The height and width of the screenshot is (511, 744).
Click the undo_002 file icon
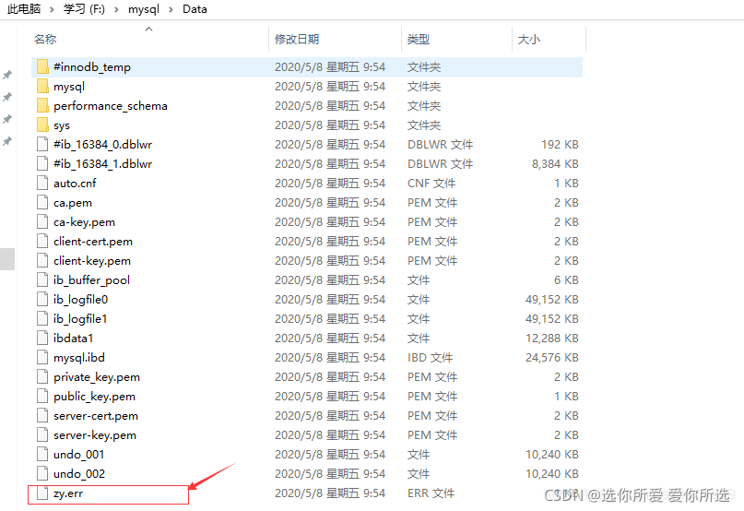(42, 474)
